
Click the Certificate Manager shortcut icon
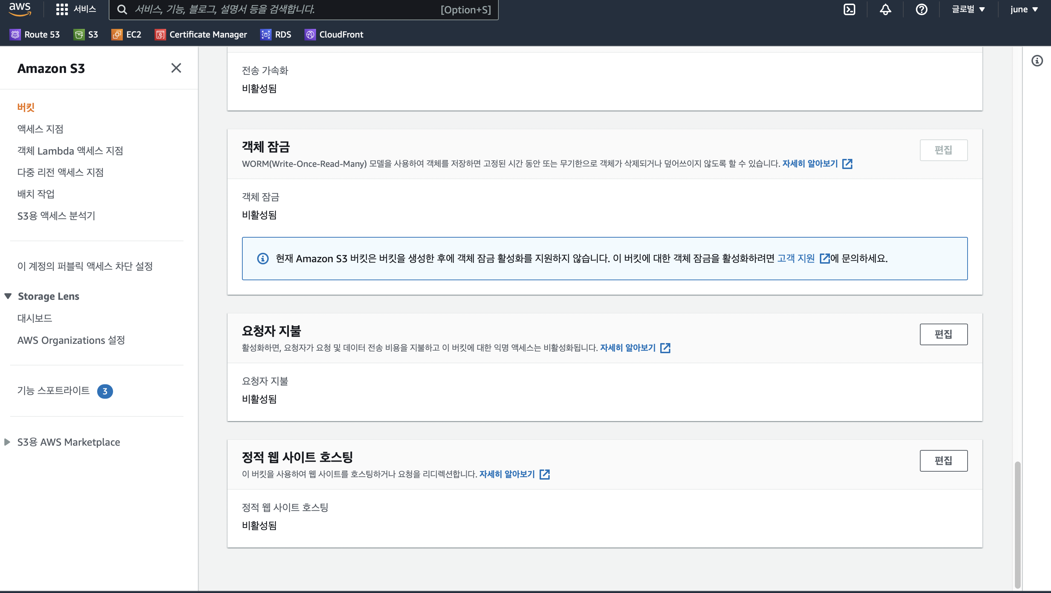(x=160, y=35)
